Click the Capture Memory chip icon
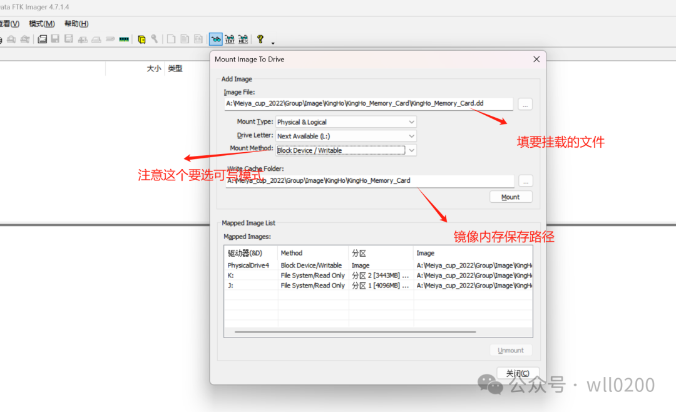 [x=124, y=39]
